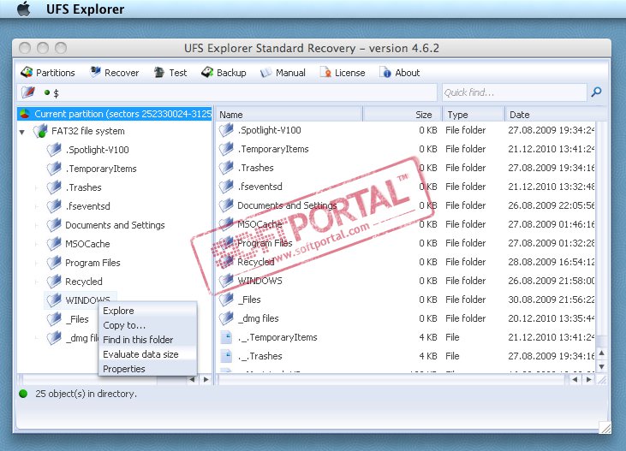Select Recycled row in file list
626x451 pixels.
click(x=407, y=262)
